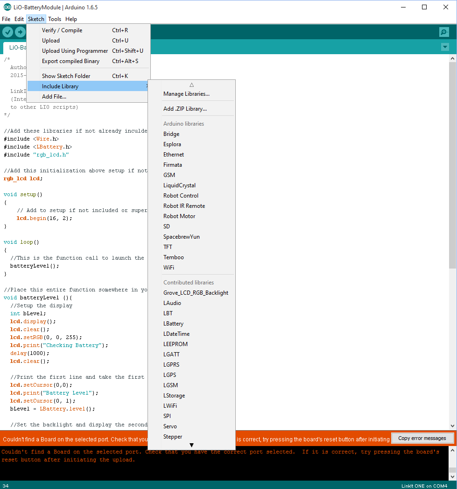This screenshot has width=457, height=489.
Task: Choose Verify / Compile from Sketch menu
Action: (x=89, y=30)
